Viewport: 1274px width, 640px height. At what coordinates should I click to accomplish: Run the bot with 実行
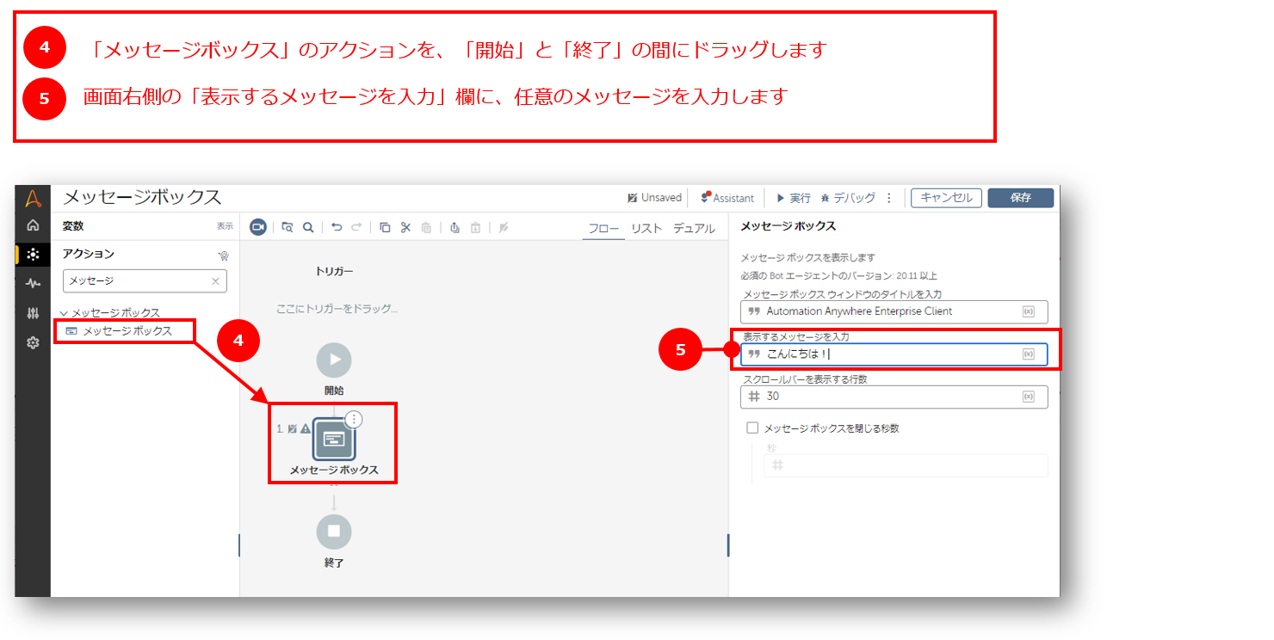794,198
